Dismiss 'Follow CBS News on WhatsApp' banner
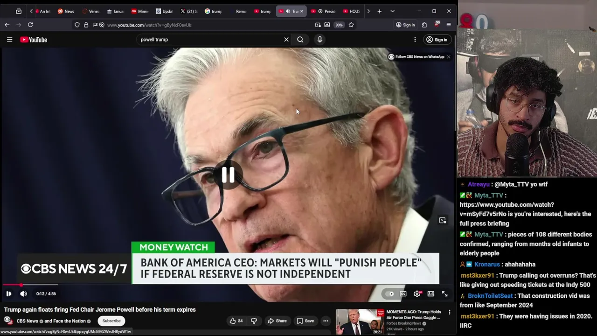The image size is (597, 336). coord(448,57)
